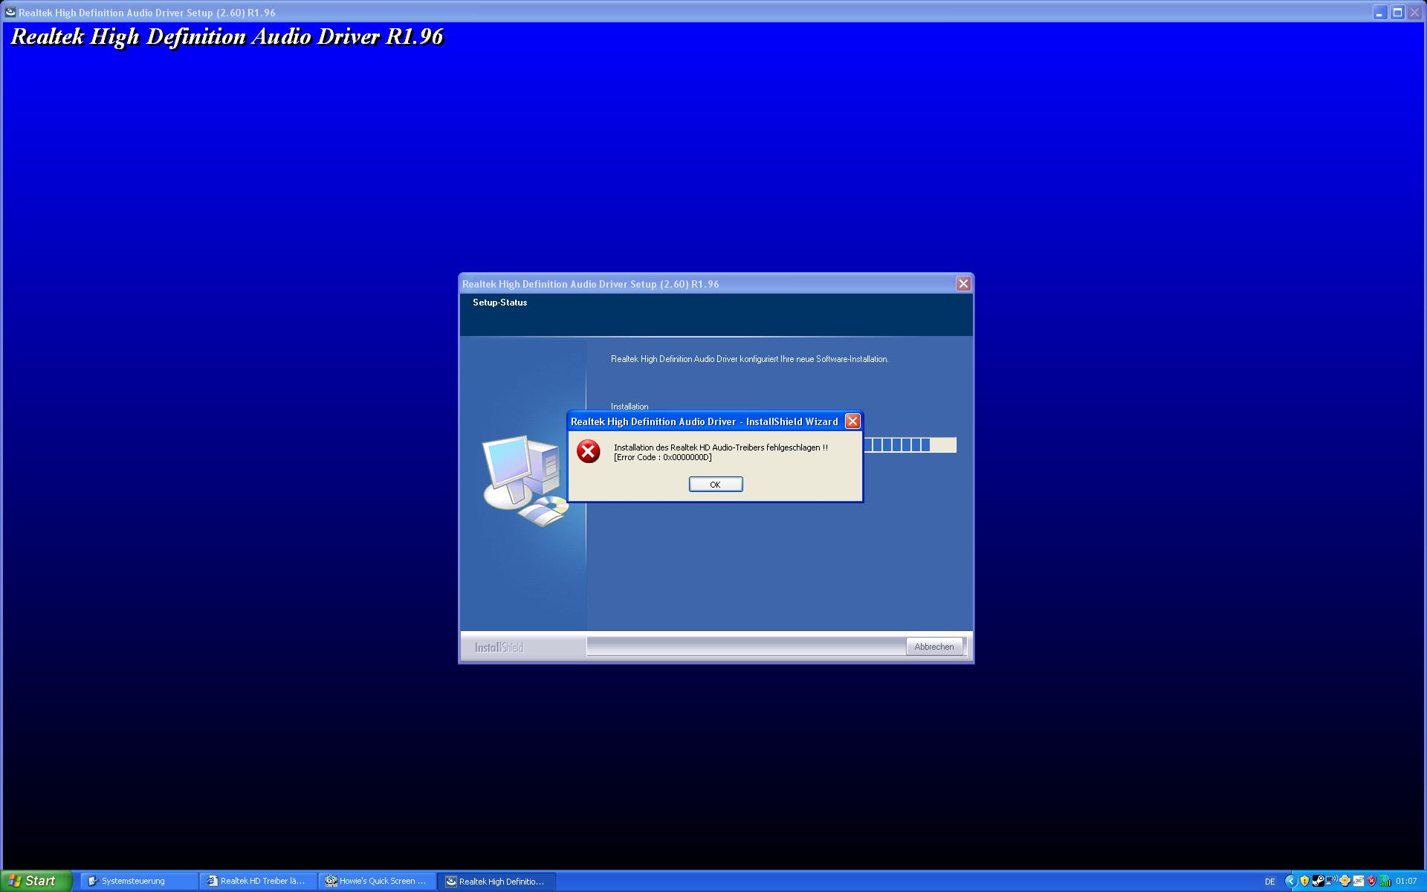
Task: Close the InstallShield Wizard error dialog
Action: (852, 421)
